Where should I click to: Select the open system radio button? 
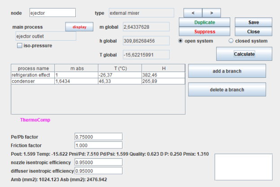(x=181, y=41)
